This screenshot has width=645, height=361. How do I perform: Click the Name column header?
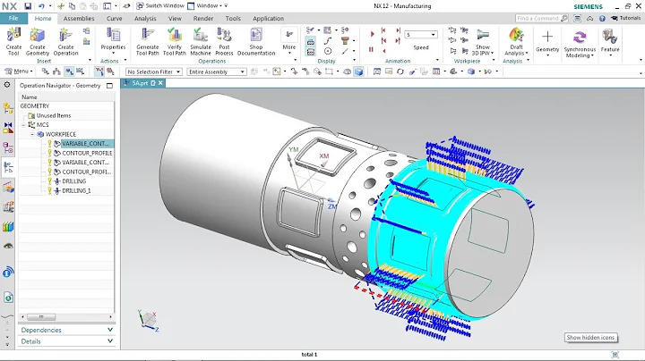66,97
